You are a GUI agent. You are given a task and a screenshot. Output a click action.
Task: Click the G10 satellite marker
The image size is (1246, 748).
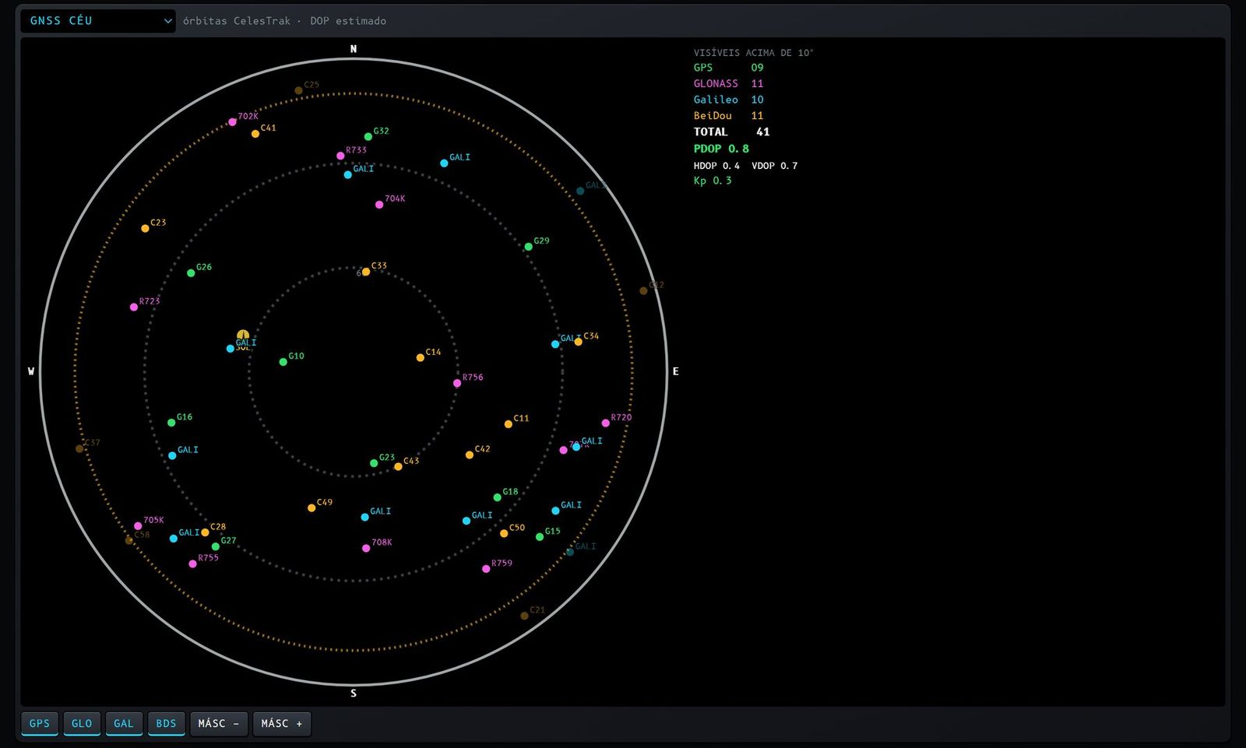click(283, 362)
